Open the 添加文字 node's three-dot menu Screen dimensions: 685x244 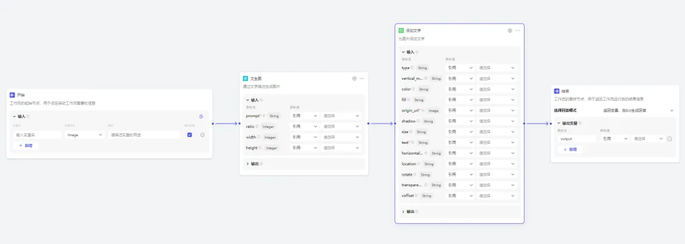tap(518, 30)
